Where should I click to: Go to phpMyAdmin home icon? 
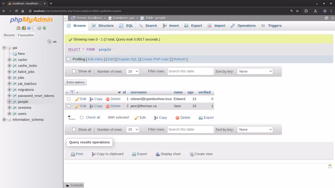tap(18, 28)
